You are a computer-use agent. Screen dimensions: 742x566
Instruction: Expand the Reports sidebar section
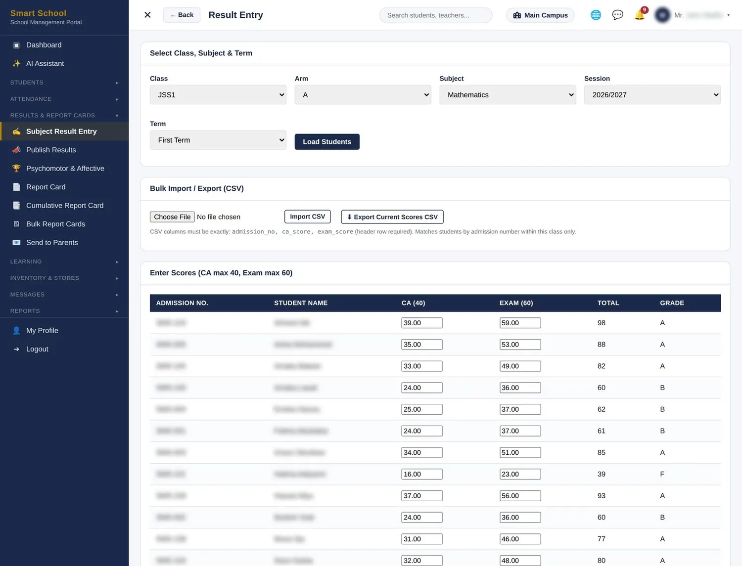coord(64,311)
